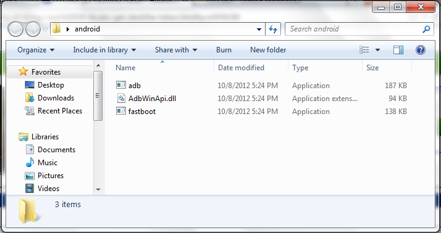Click the Favorites star icon
This screenshot has height=233, width=441.
[x=23, y=72]
